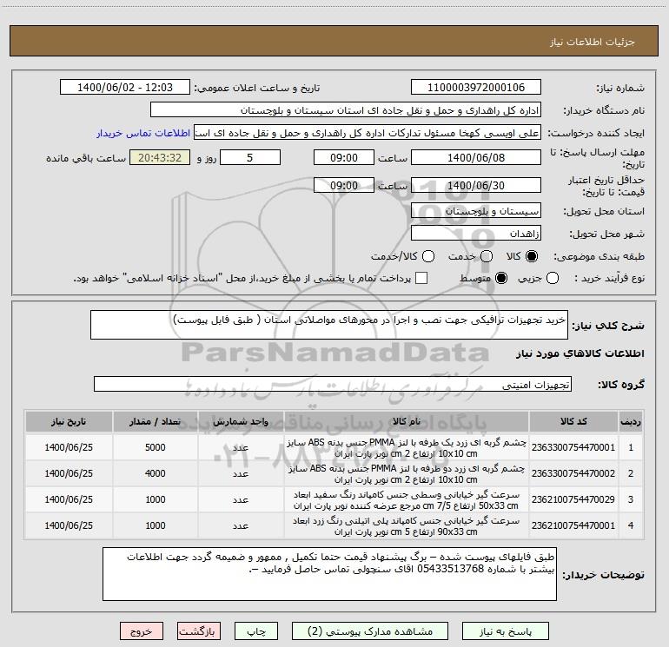The image size is (669, 647).
Task: Click the need date in row 1
Action: click(x=69, y=447)
